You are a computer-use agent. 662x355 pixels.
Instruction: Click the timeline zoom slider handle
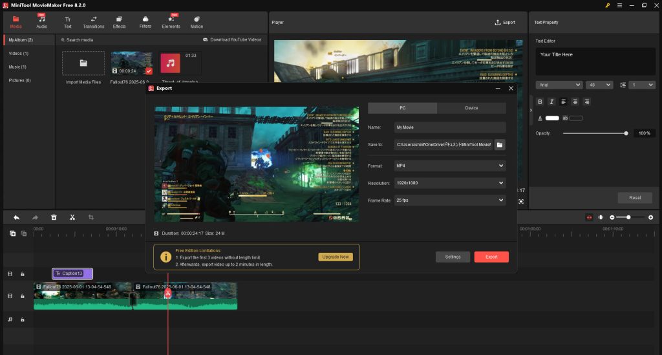coord(628,217)
